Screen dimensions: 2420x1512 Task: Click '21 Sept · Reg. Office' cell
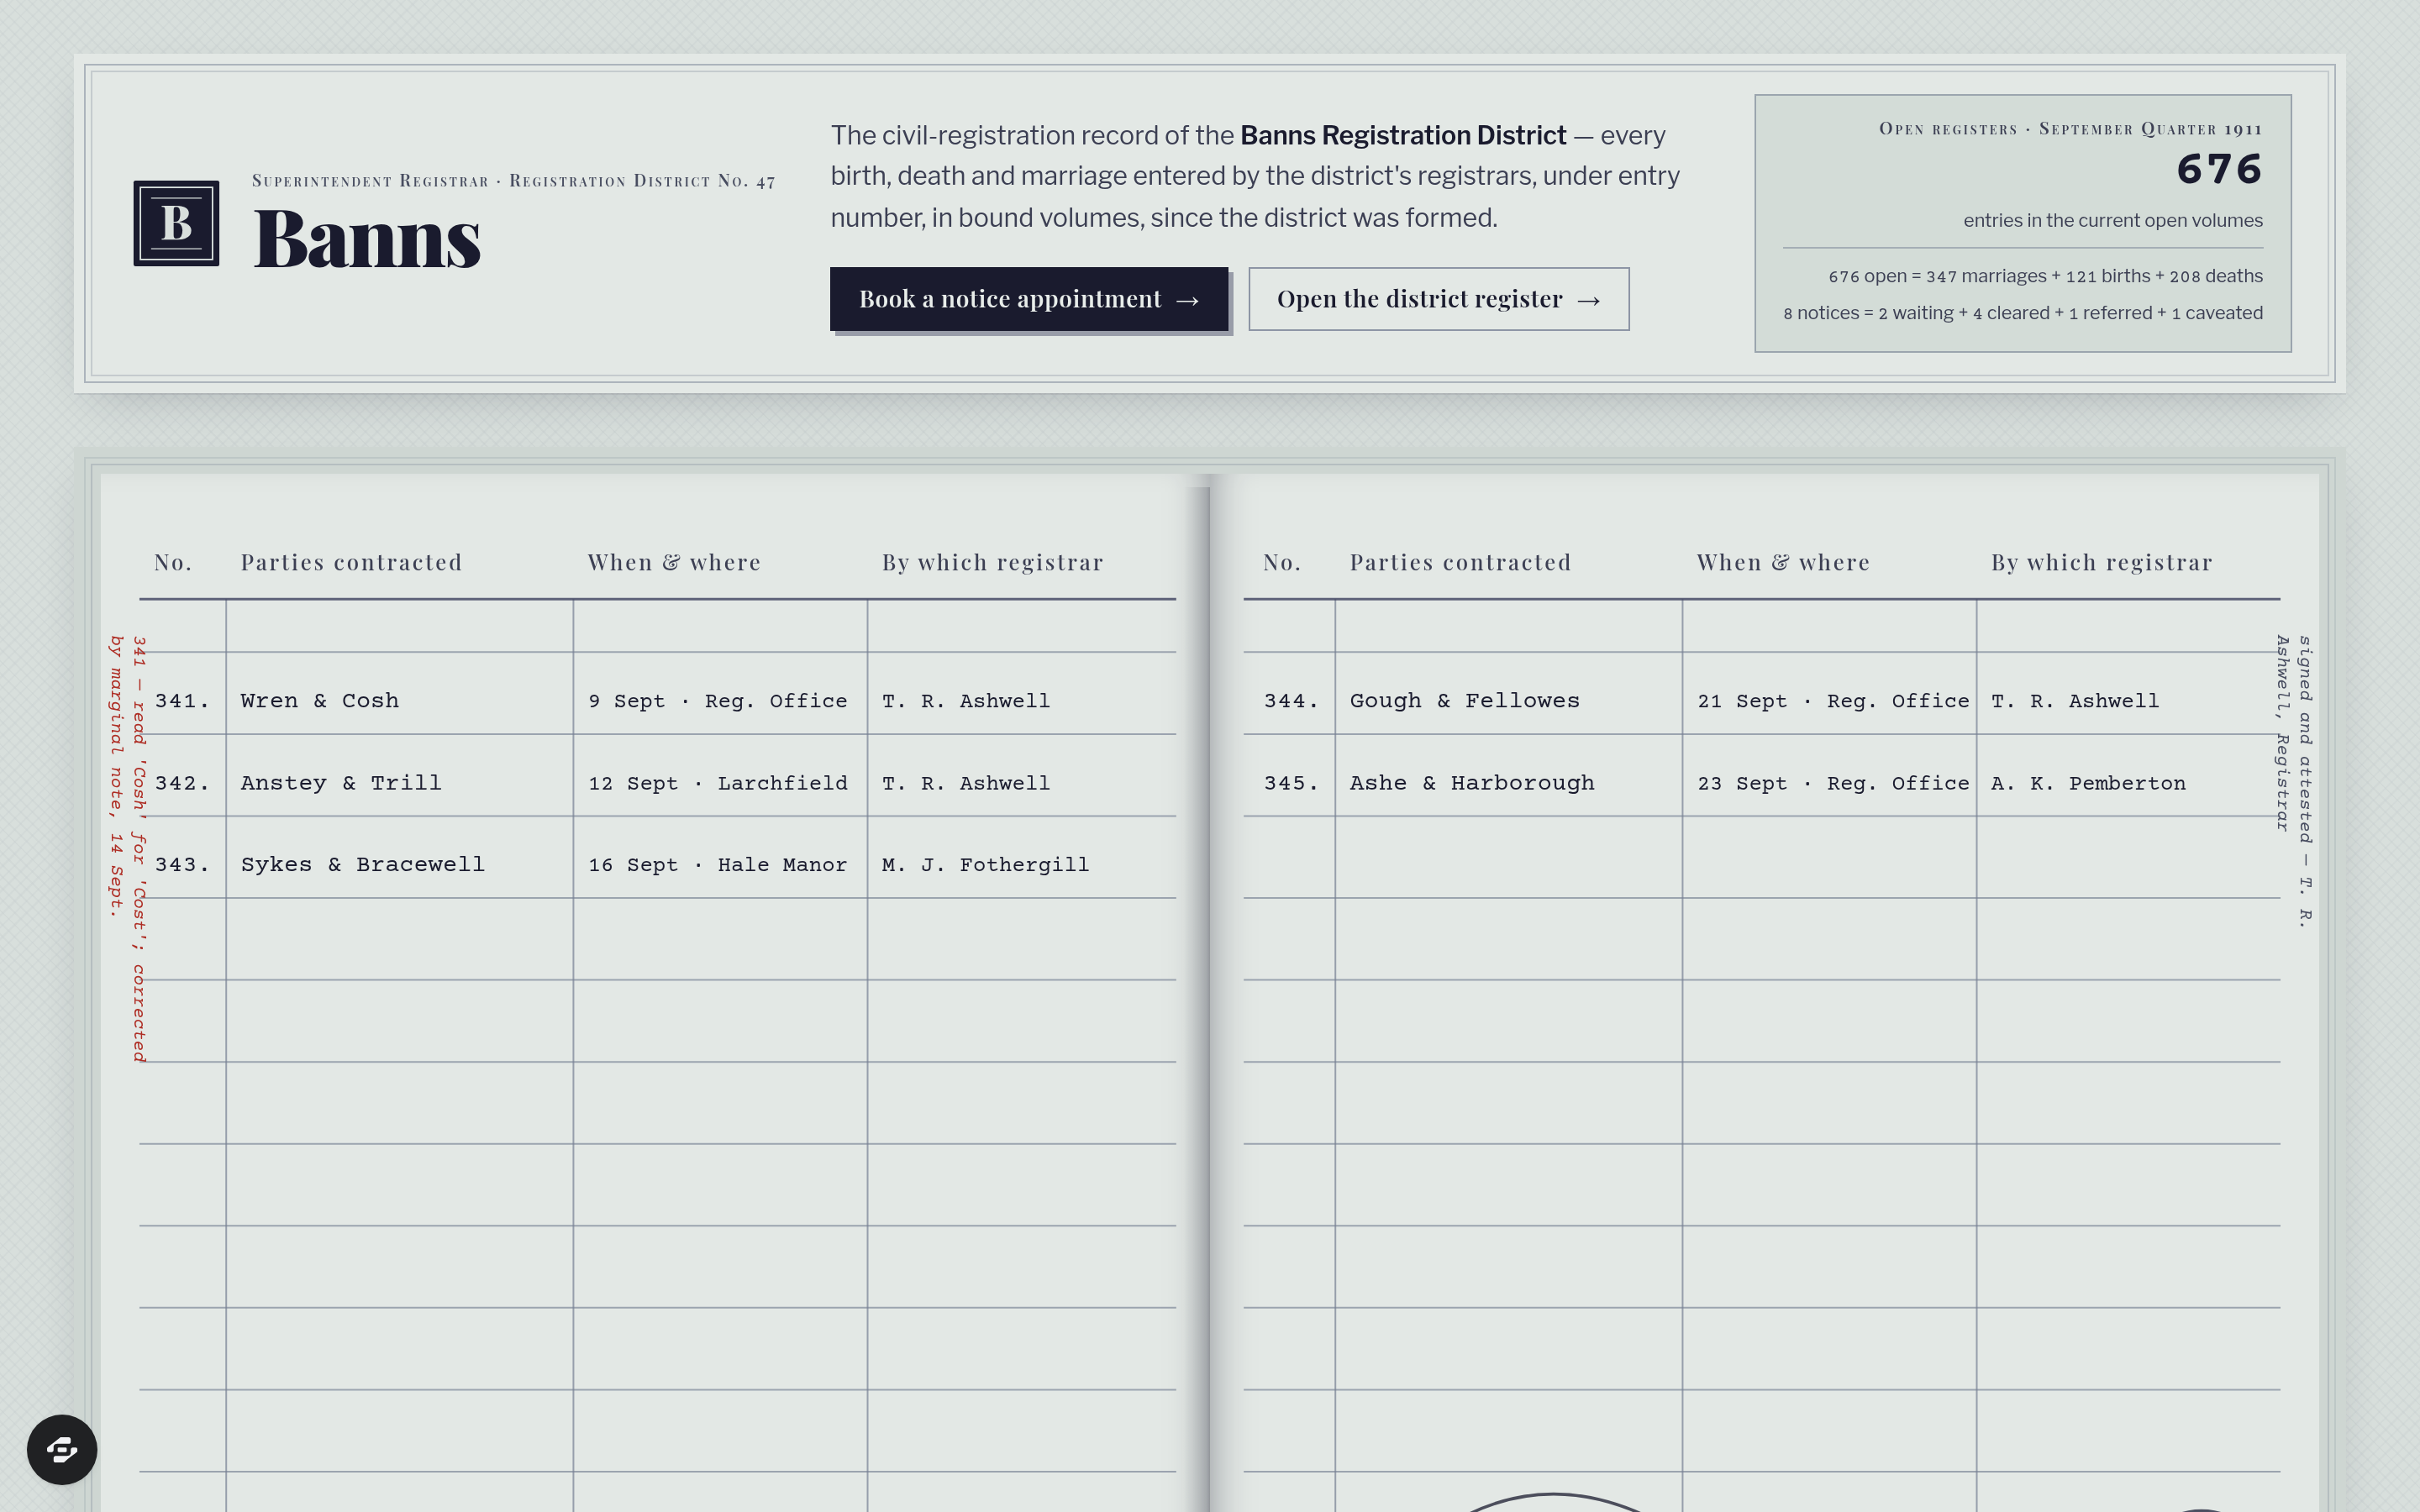click(x=1833, y=701)
